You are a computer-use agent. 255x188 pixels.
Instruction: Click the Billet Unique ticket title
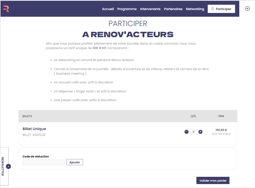point(34,129)
